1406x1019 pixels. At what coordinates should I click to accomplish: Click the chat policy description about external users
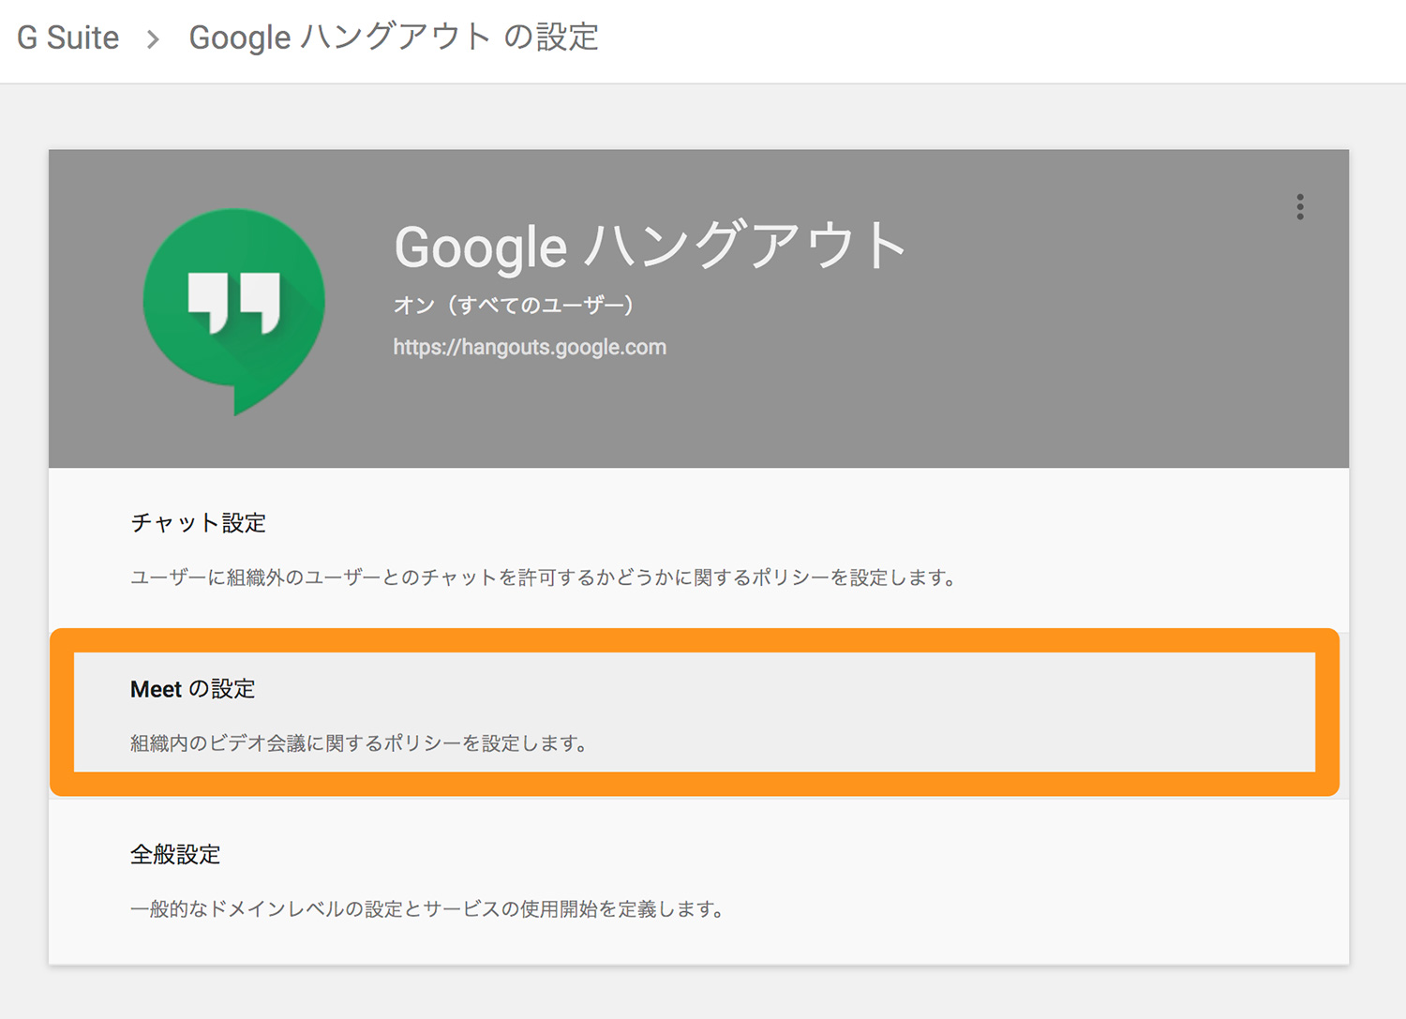[543, 577]
